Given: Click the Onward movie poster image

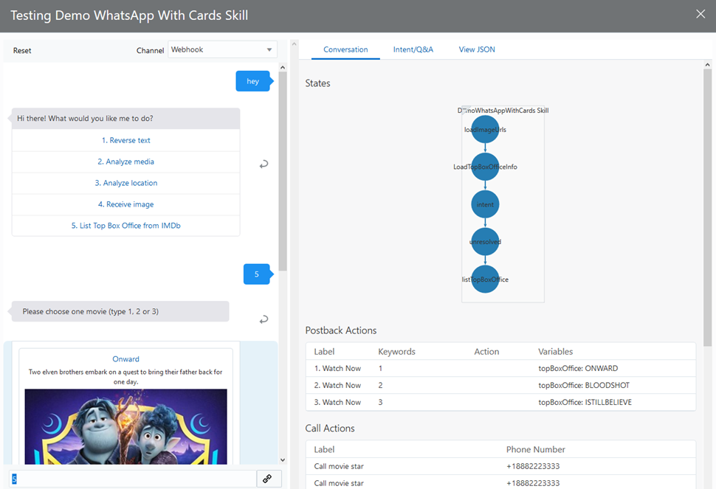Looking at the screenshot, I should 125,426.
